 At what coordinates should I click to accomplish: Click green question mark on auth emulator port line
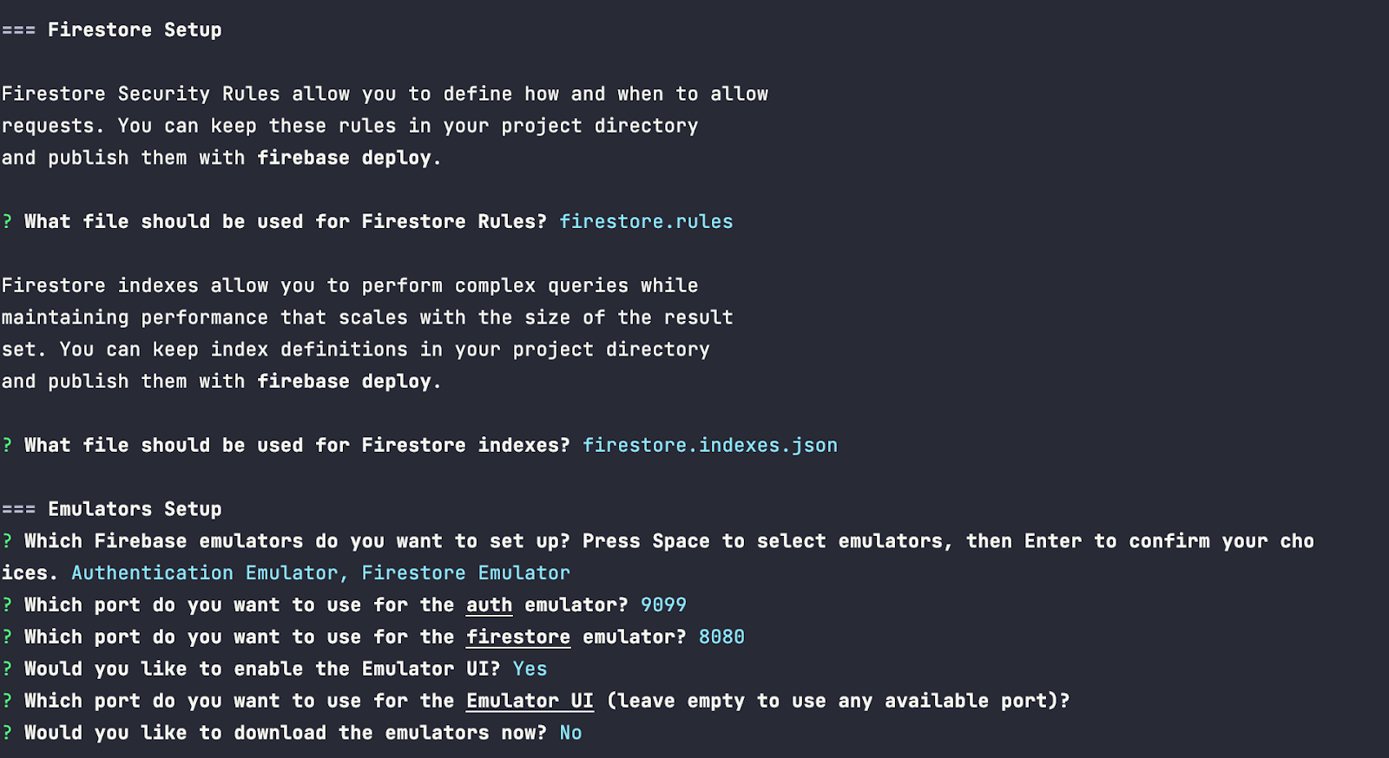[7, 605]
